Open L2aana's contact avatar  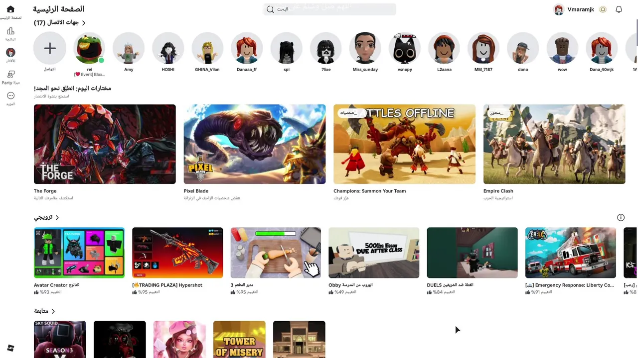(444, 48)
